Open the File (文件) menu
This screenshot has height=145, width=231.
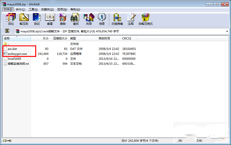pos(8,9)
